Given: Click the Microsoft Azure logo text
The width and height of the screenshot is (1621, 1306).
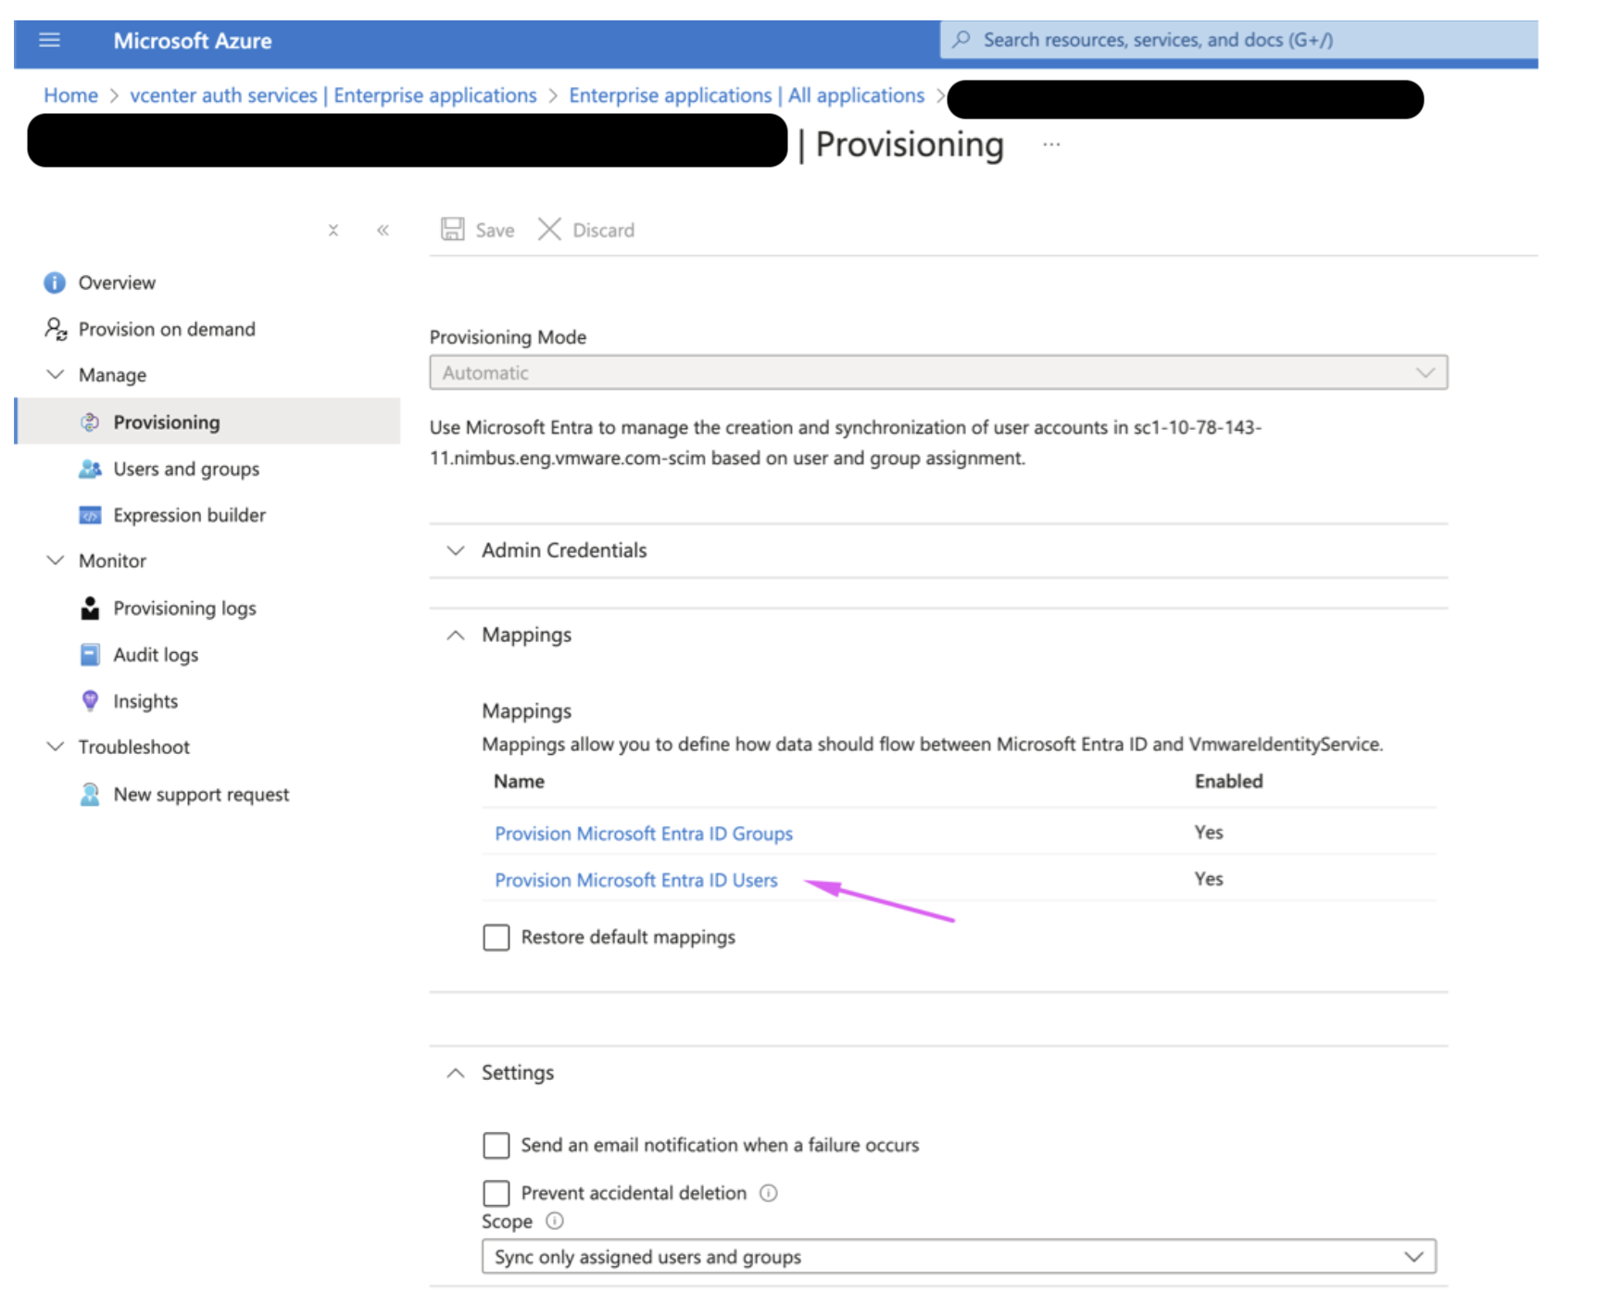Looking at the screenshot, I should pos(193,41).
